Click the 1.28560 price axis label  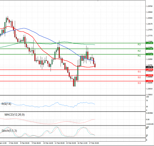coord(149,12)
